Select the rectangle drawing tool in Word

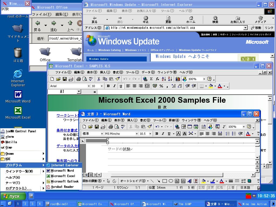coord(165,181)
